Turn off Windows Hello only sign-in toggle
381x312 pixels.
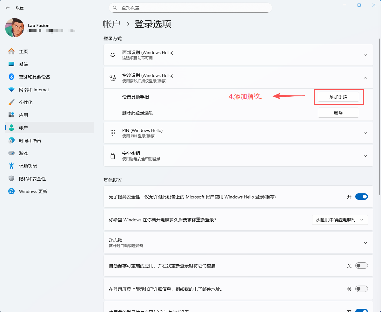(x=361, y=197)
